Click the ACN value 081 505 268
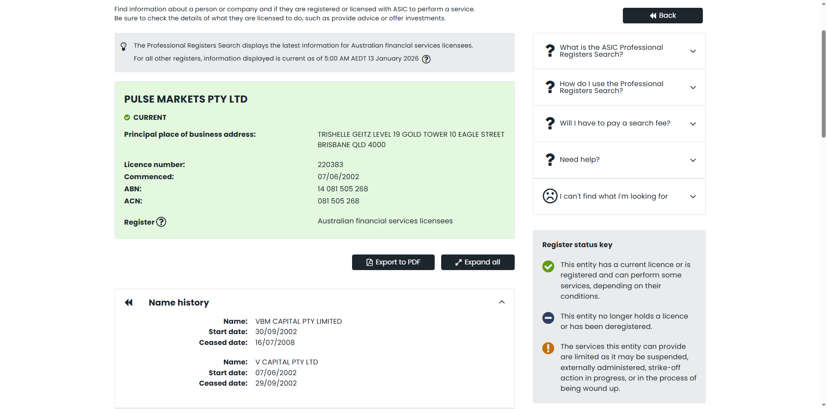Image resolution: width=827 pixels, height=409 pixels. tap(338, 201)
